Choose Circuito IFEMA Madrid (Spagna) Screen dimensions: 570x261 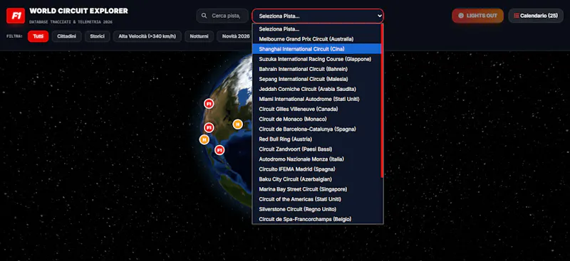click(x=316, y=169)
